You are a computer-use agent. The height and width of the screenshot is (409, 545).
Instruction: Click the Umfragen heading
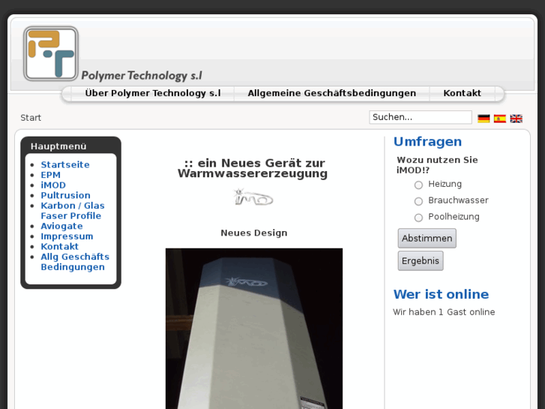click(x=427, y=142)
